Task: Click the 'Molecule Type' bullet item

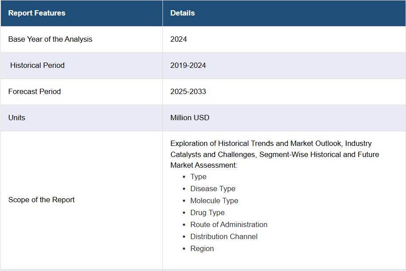Action: [214, 201]
